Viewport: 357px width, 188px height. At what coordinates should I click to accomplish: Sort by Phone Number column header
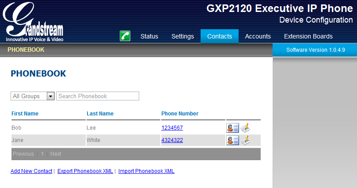click(x=180, y=114)
